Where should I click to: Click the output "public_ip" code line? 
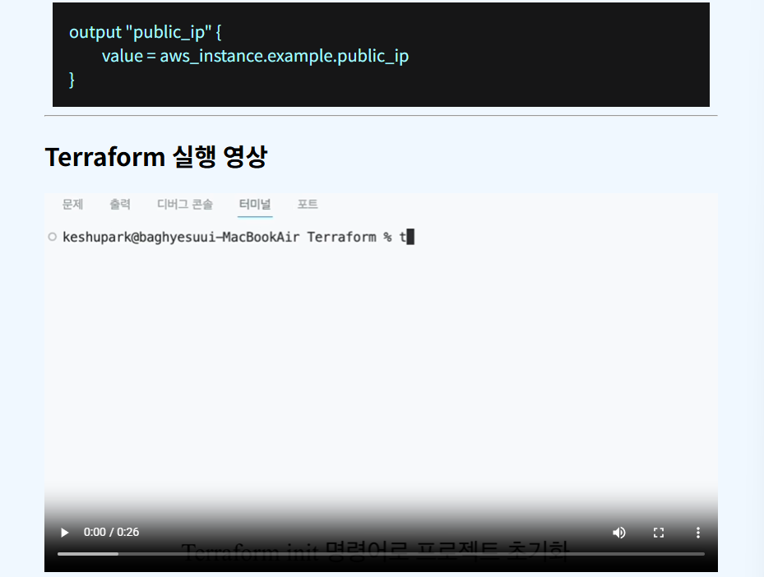(x=146, y=32)
